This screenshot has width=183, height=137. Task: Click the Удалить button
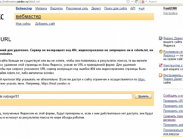[x=143, y=96]
